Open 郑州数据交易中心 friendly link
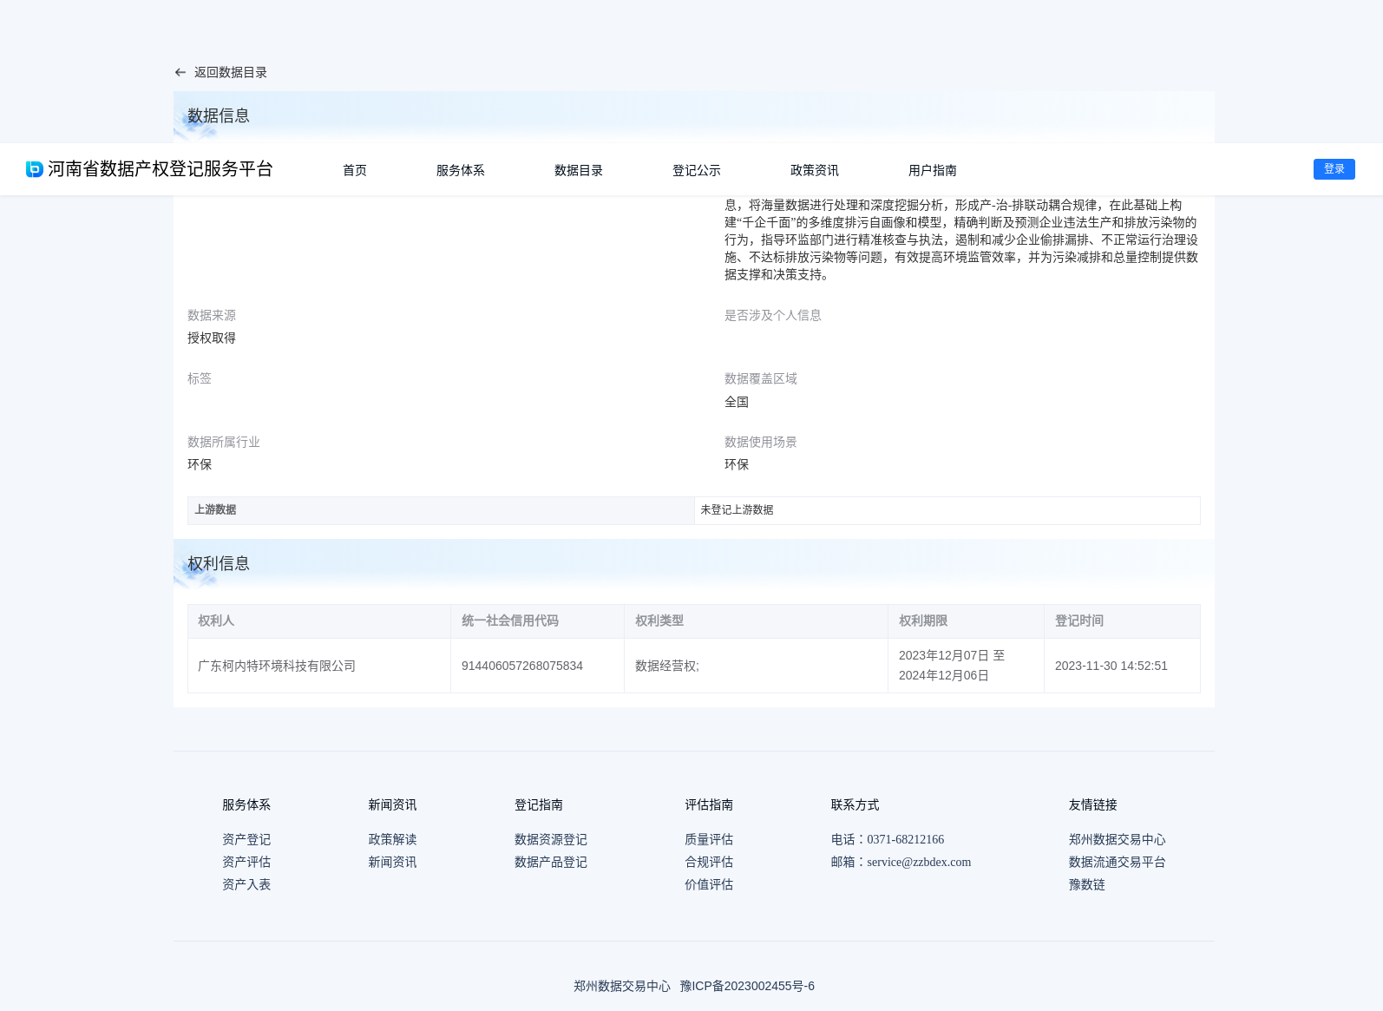Viewport: 1383px width, 1011px height. [1118, 839]
